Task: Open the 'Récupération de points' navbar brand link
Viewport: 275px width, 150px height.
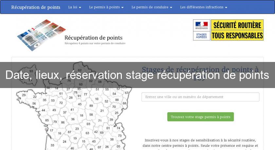Action: 36,7
